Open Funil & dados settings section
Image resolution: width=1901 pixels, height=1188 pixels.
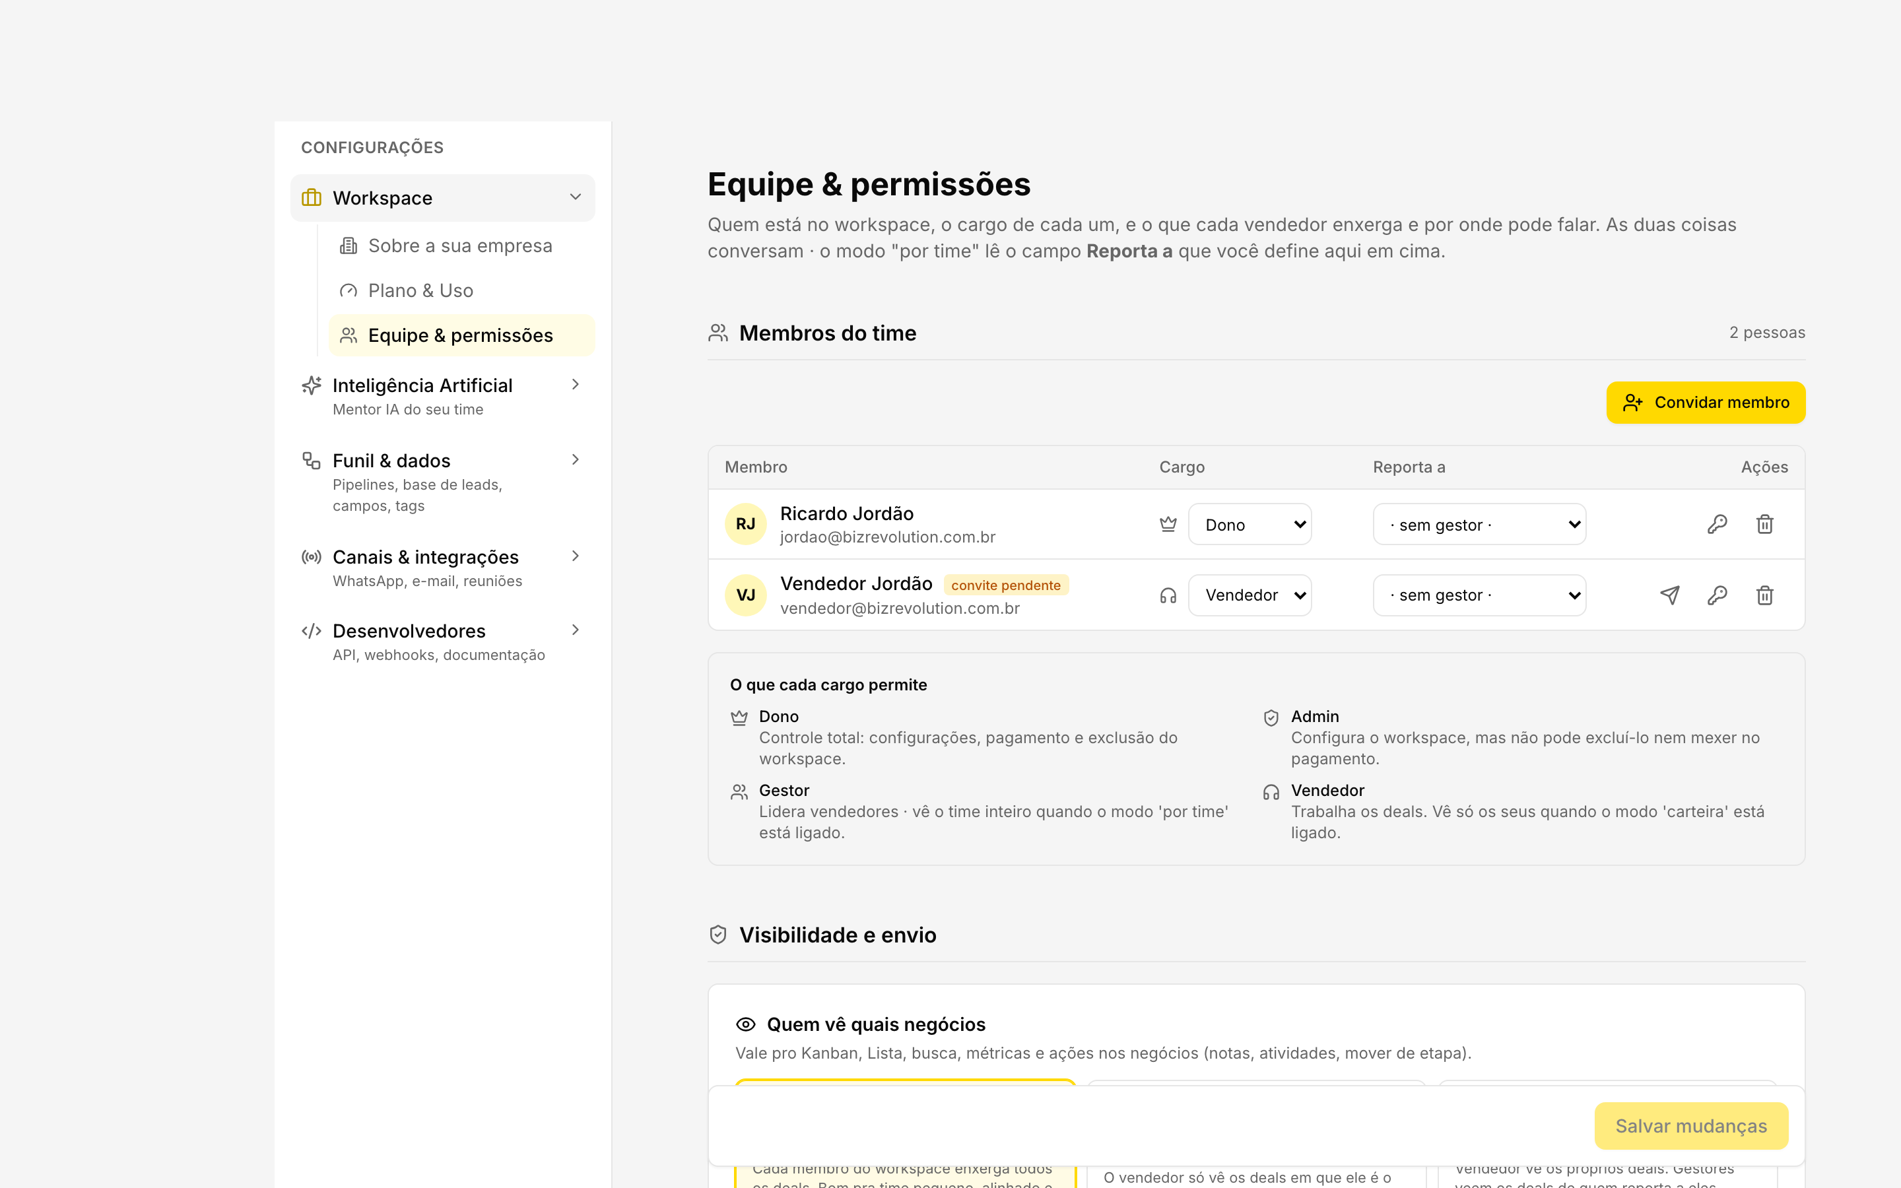point(443,482)
